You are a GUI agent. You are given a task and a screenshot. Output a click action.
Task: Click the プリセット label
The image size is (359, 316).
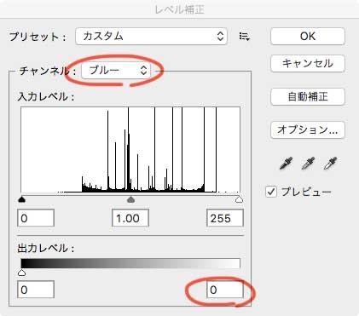coord(38,37)
